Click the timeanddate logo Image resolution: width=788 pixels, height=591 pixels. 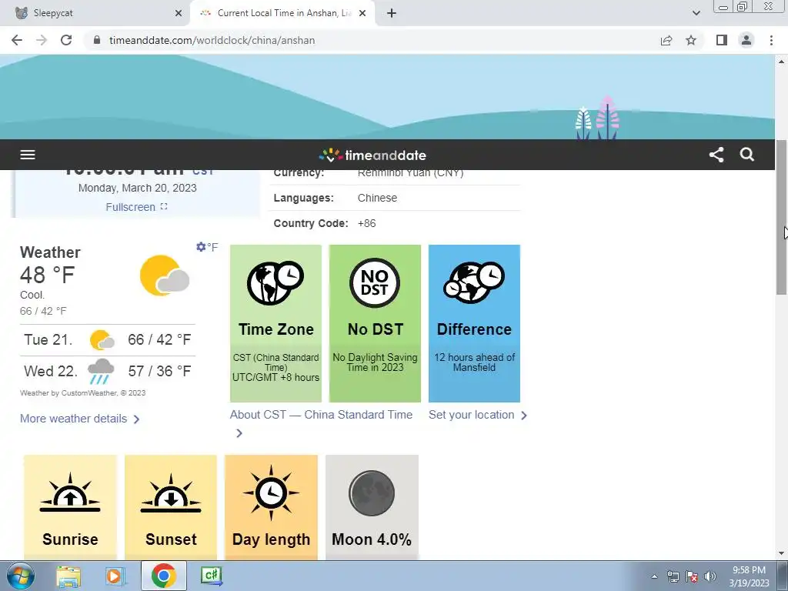pyautogui.click(x=372, y=155)
